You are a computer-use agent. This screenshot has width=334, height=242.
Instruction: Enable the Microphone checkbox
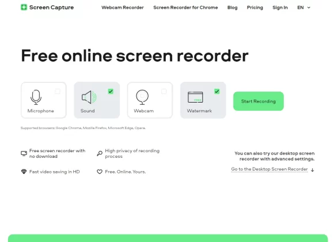pyautogui.click(x=58, y=92)
